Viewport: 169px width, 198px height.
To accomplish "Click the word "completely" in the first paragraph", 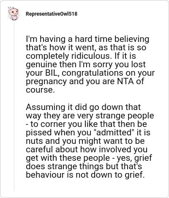I will point(47,56).
